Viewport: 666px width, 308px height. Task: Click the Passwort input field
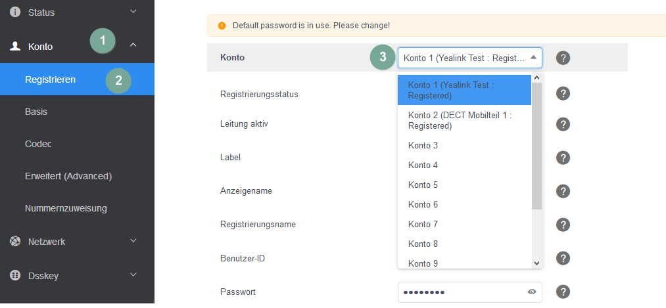460,292
